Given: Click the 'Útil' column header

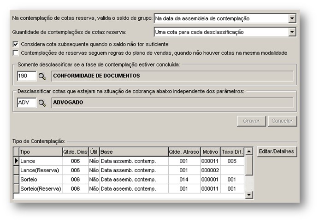Looking at the screenshot, I should (x=94, y=152).
